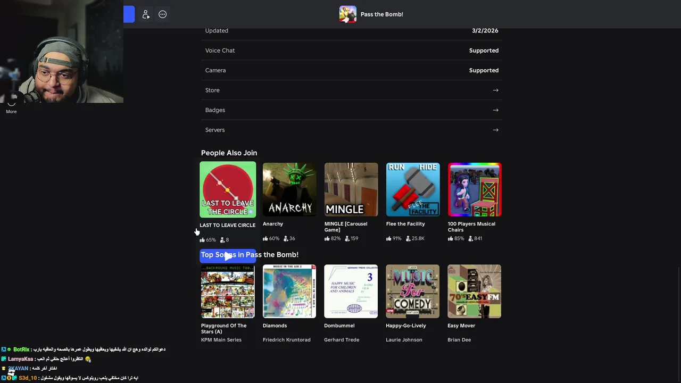Click the player count icon beside 841
Image resolution: width=681 pixels, height=383 pixels.
click(x=471, y=238)
